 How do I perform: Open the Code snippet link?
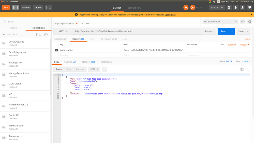248,39
